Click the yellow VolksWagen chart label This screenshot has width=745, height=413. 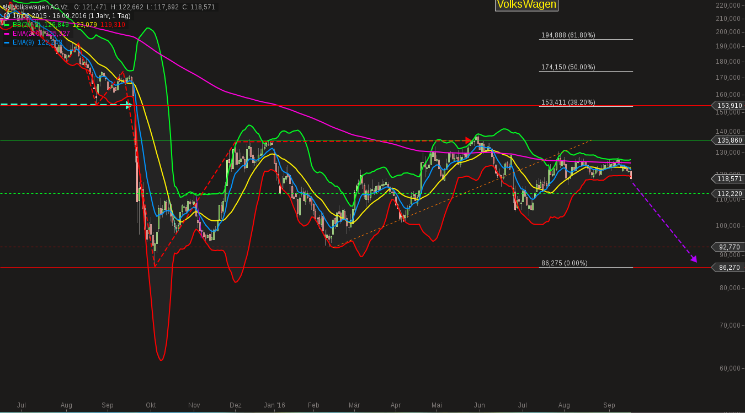tap(526, 5)
